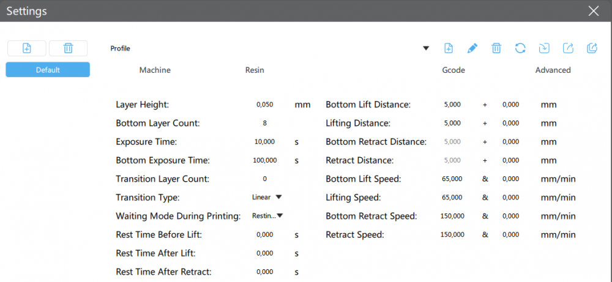612x282 pixels.
Task: Export all profiles using the stacked-pages arrow icon
Action: (592, 48)
